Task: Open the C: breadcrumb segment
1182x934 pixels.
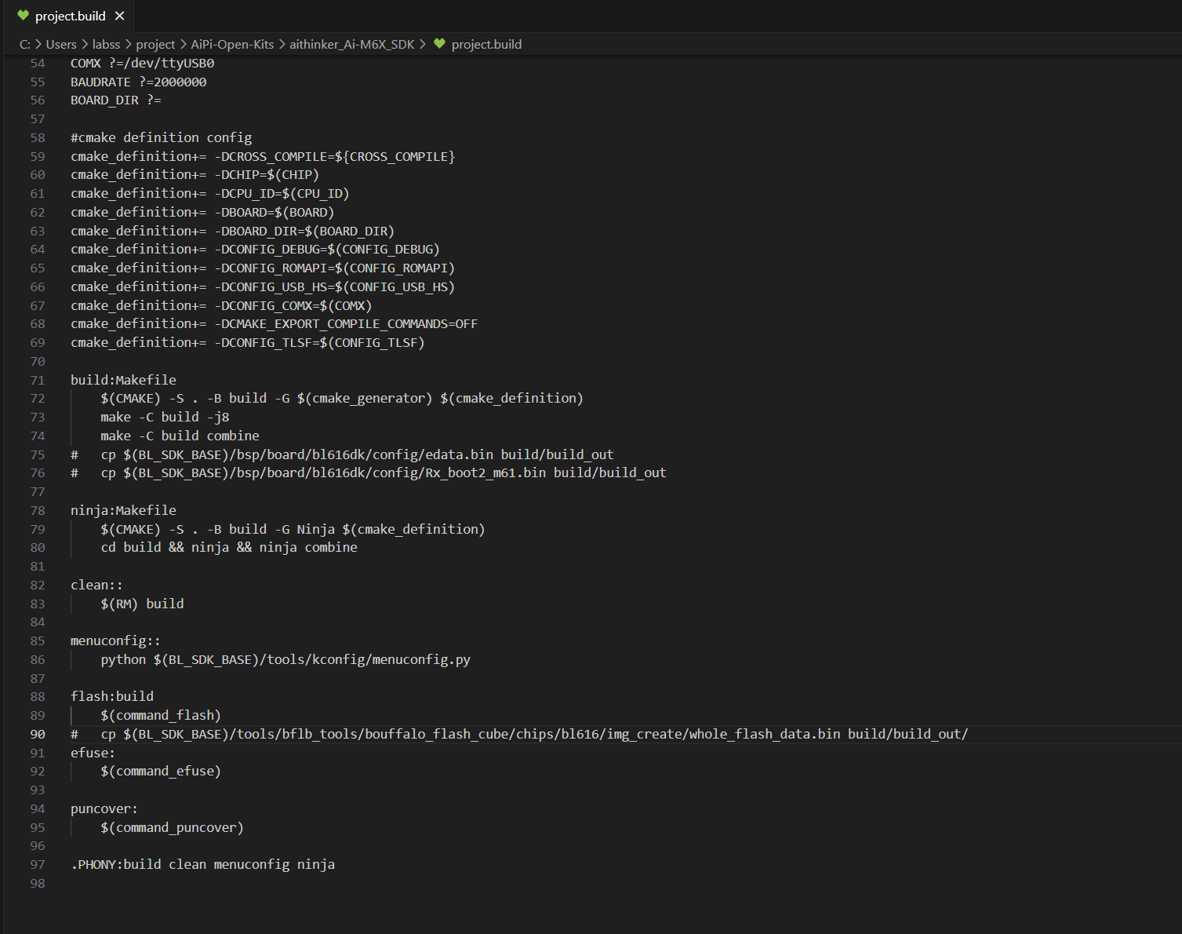Action: [25, 45]
